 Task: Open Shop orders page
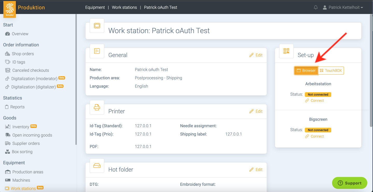point(23,54)
